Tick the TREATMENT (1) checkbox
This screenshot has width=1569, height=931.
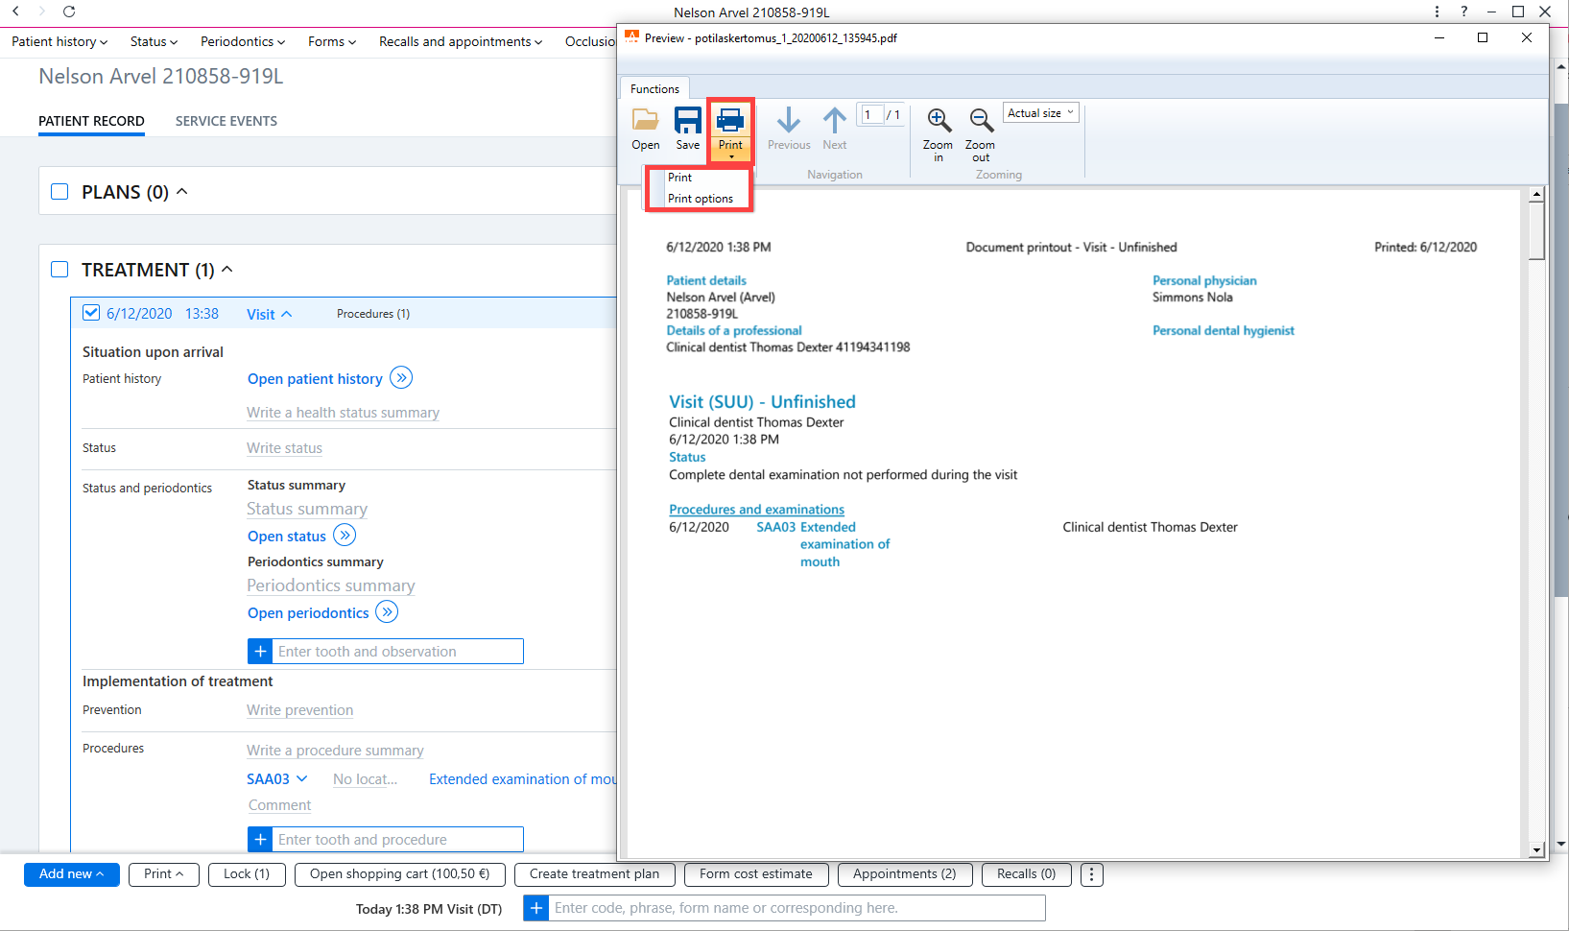59,270
